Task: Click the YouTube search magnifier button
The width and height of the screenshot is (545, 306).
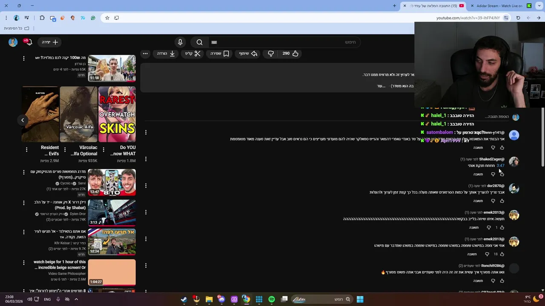Action: 199,42
